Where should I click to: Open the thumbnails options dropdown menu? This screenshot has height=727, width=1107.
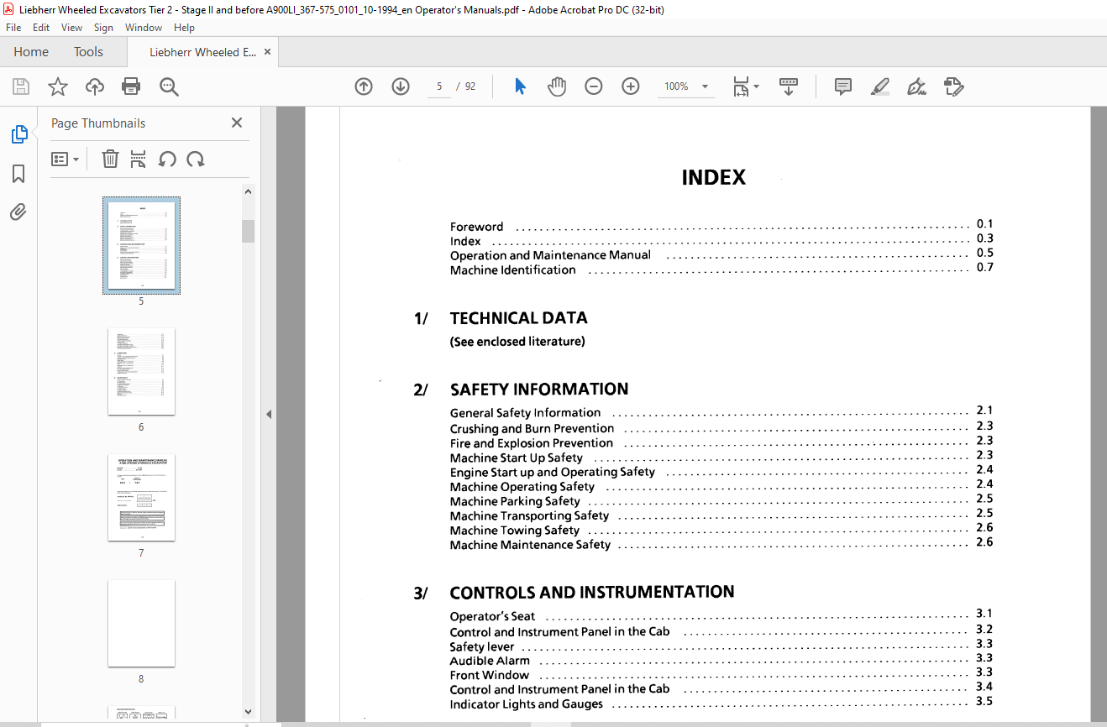coord(65,159)
